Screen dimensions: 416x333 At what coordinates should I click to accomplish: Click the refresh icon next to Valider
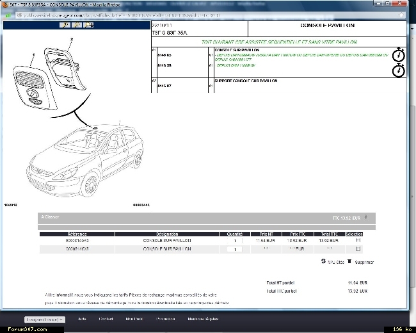tap(323, 261)
